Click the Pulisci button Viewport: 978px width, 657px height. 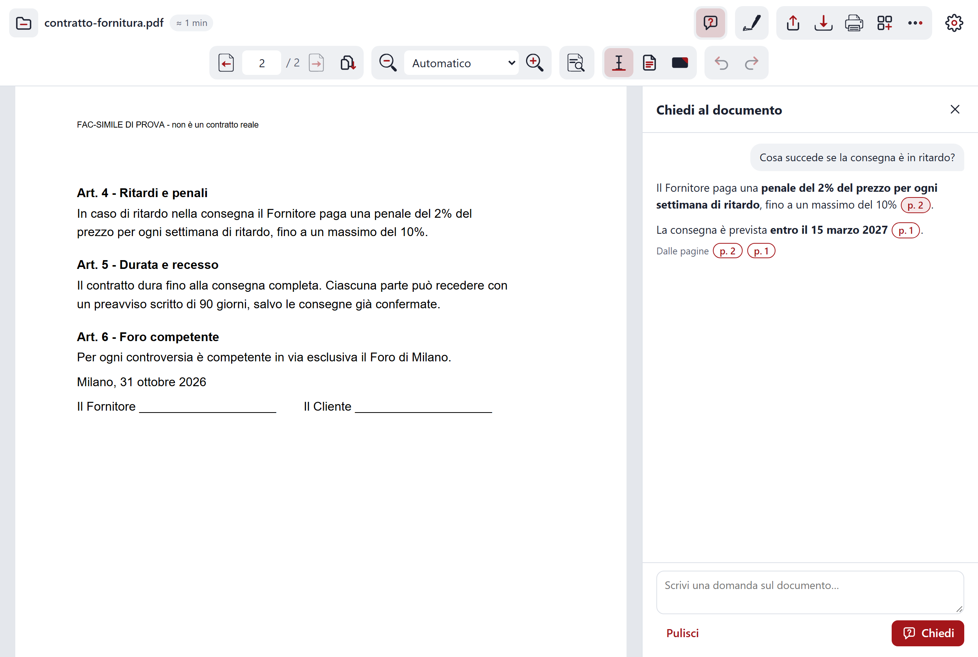coord(683,633)
